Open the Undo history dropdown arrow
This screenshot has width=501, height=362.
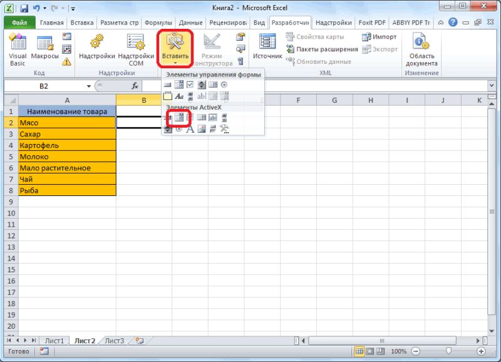(x=45, y=8)
